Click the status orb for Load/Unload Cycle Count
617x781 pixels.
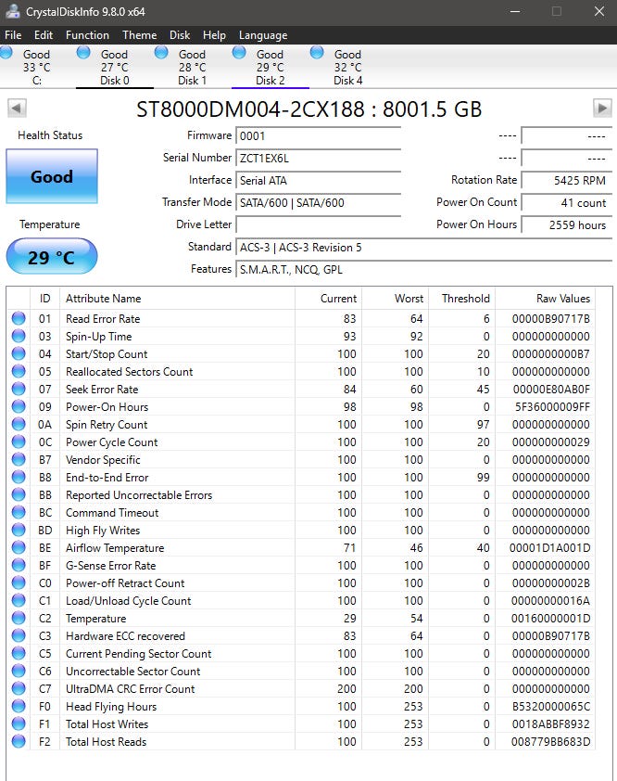pyautogui.click(x=19, y=600)
